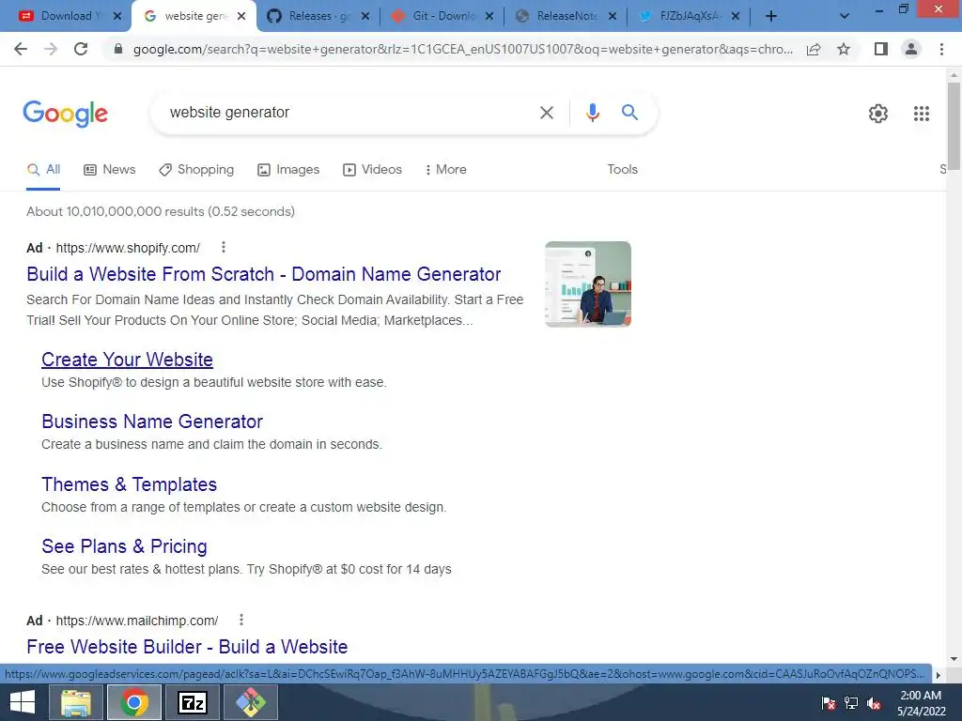Reload the page

(x=81, y=49)
